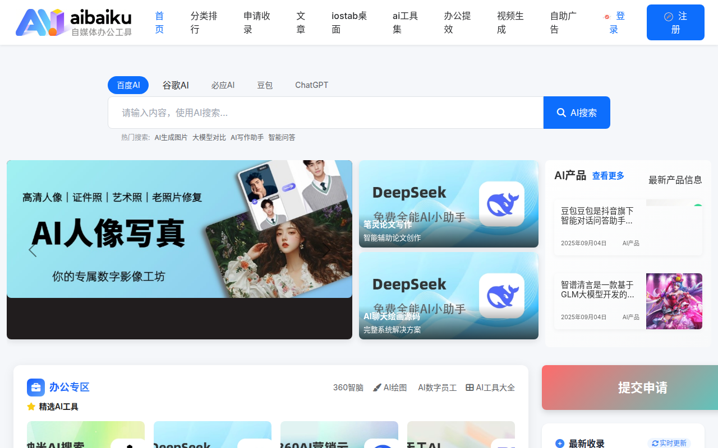
Task: Click the 最新收录 plus icon
Action: point(560,444)
